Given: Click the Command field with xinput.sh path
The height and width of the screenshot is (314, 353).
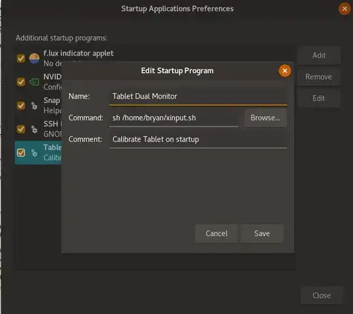Looking at the screenshot, I should [x=174, y=118].
